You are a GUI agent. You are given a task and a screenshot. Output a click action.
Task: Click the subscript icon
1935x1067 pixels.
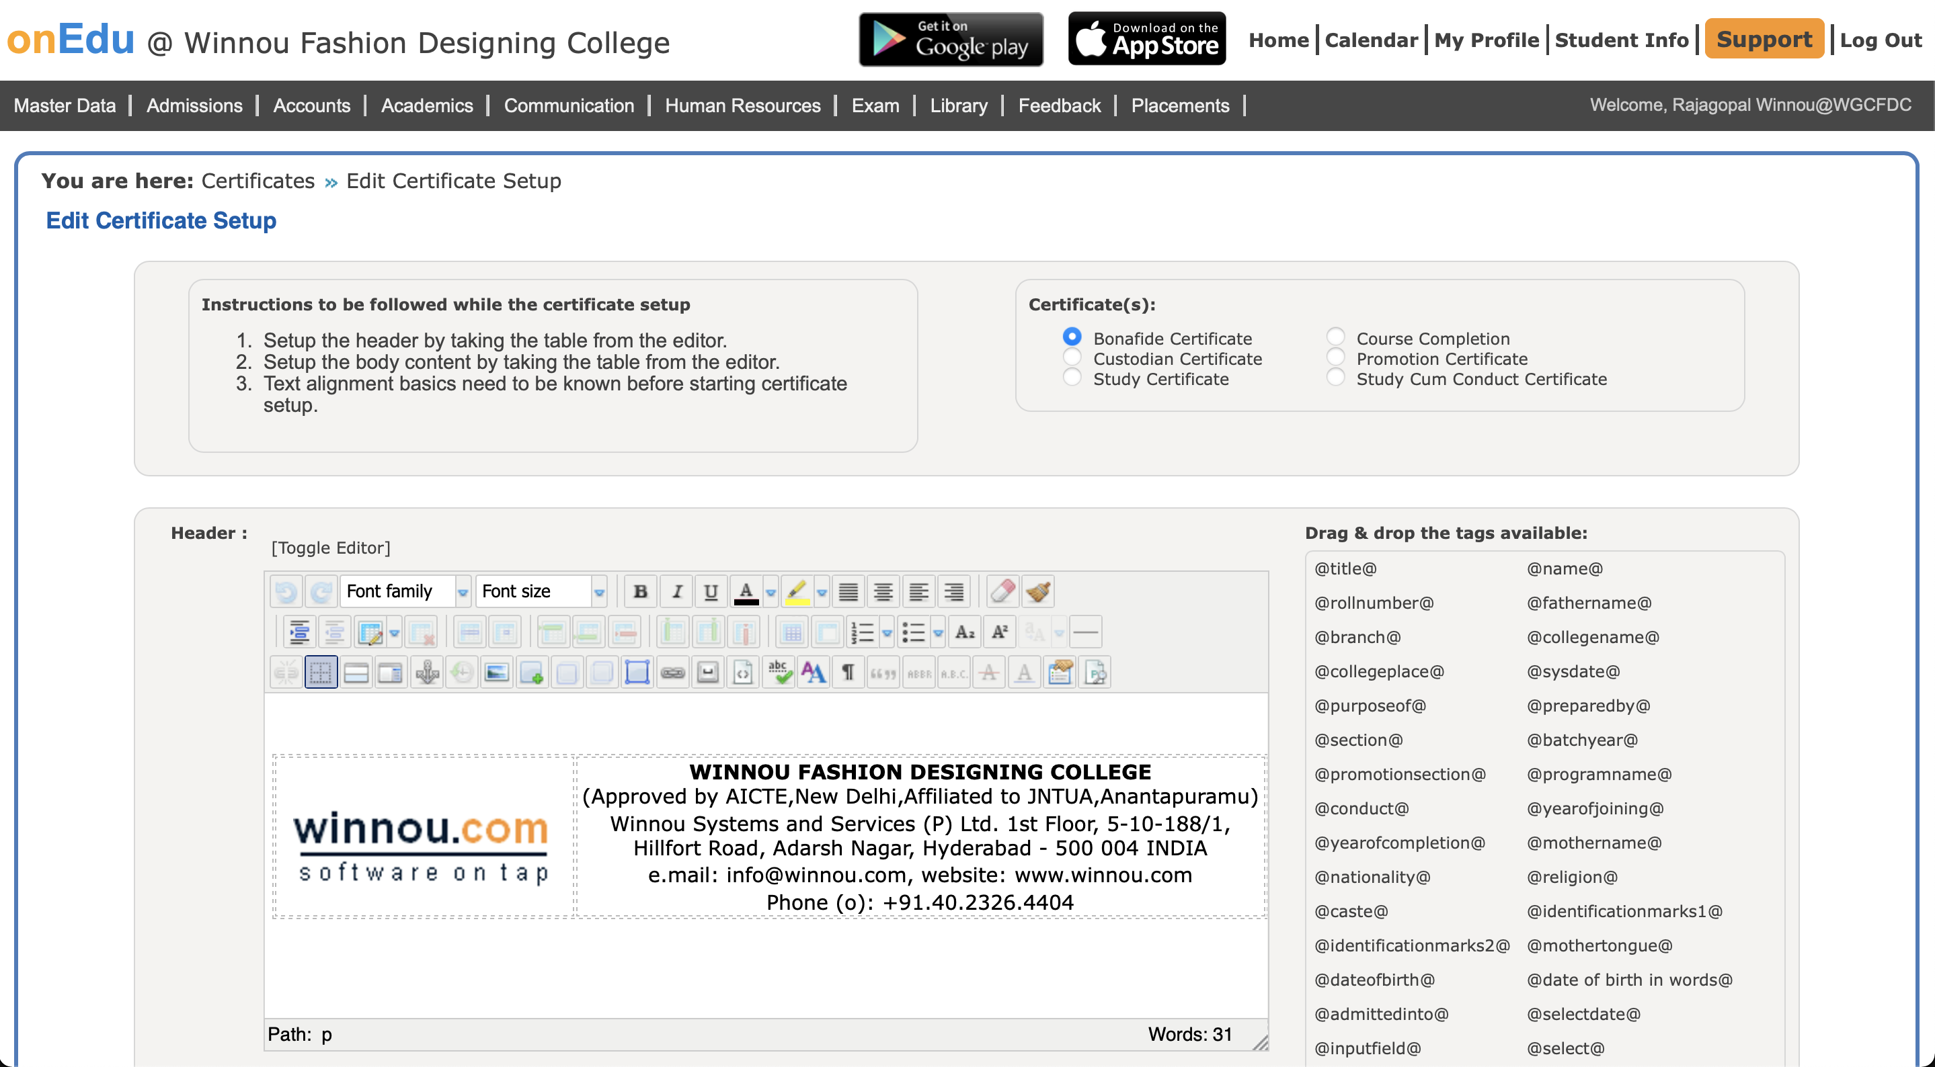pos(965,632)
